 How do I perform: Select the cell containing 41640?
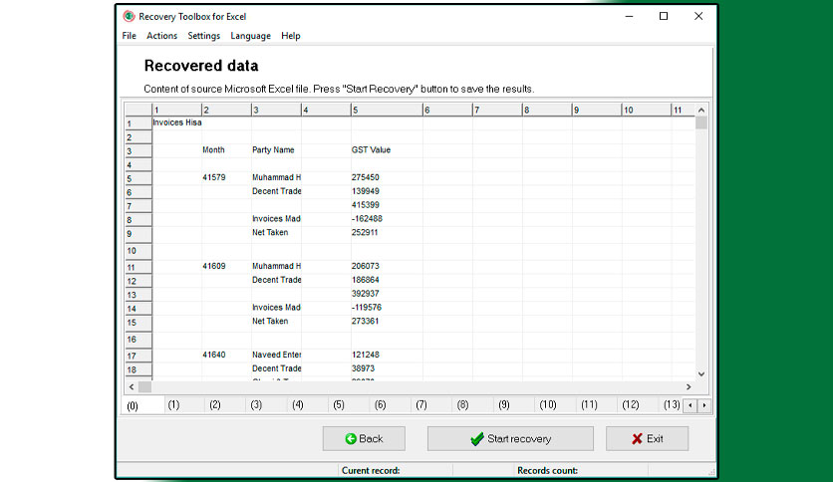point(226,356)
